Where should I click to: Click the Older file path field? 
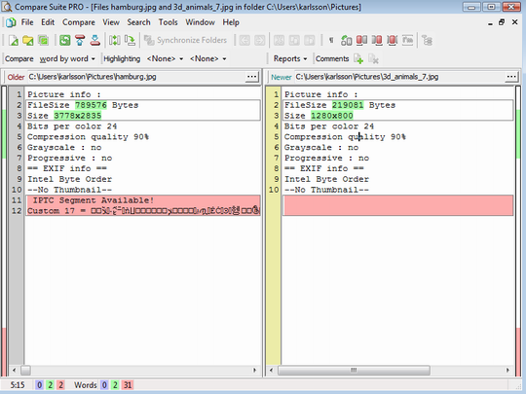pyautogui.click(x=135, y=77)
